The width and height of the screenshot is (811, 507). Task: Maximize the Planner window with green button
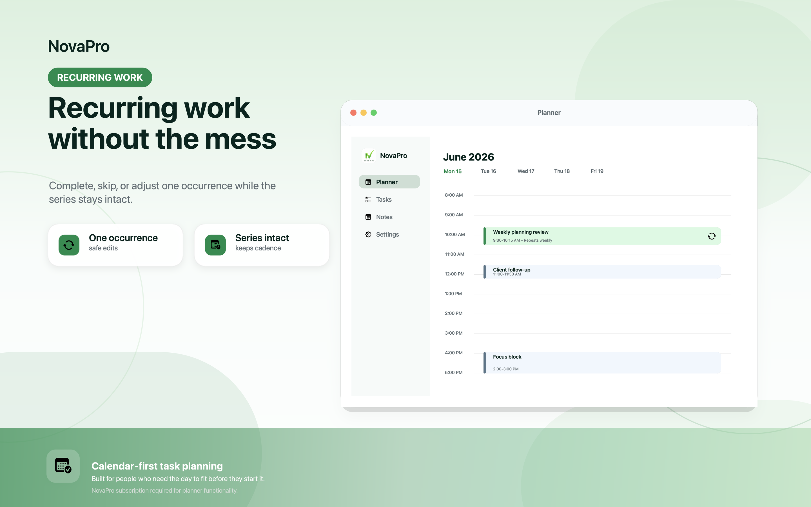click(374, 113)
